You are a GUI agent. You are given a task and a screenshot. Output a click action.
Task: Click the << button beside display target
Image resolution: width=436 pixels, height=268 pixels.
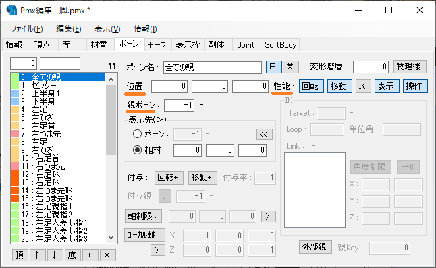point(264,135)
